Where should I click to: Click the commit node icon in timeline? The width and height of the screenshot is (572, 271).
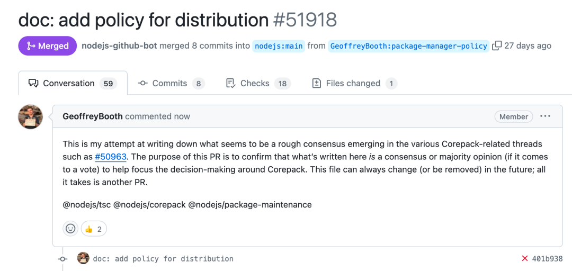(x=62, y=259)
